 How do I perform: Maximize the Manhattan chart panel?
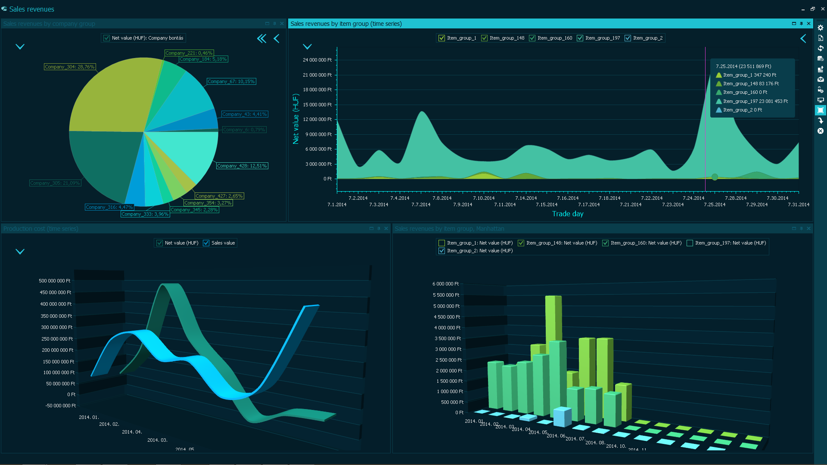(x=794, y=229)
